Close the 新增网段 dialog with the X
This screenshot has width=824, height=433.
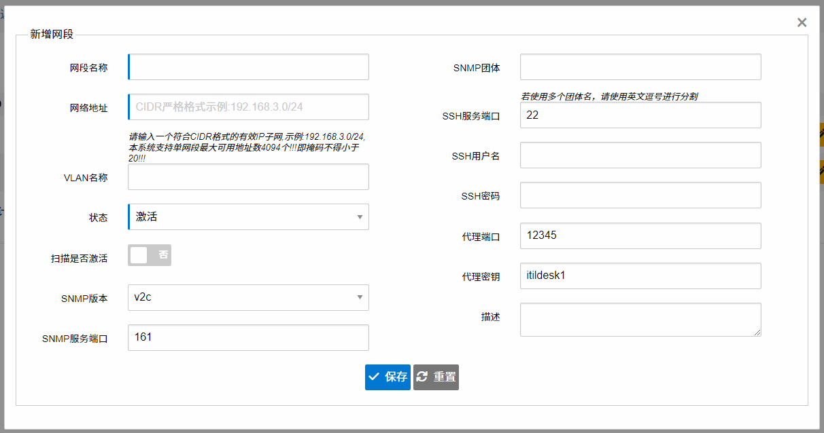[802, 22]
